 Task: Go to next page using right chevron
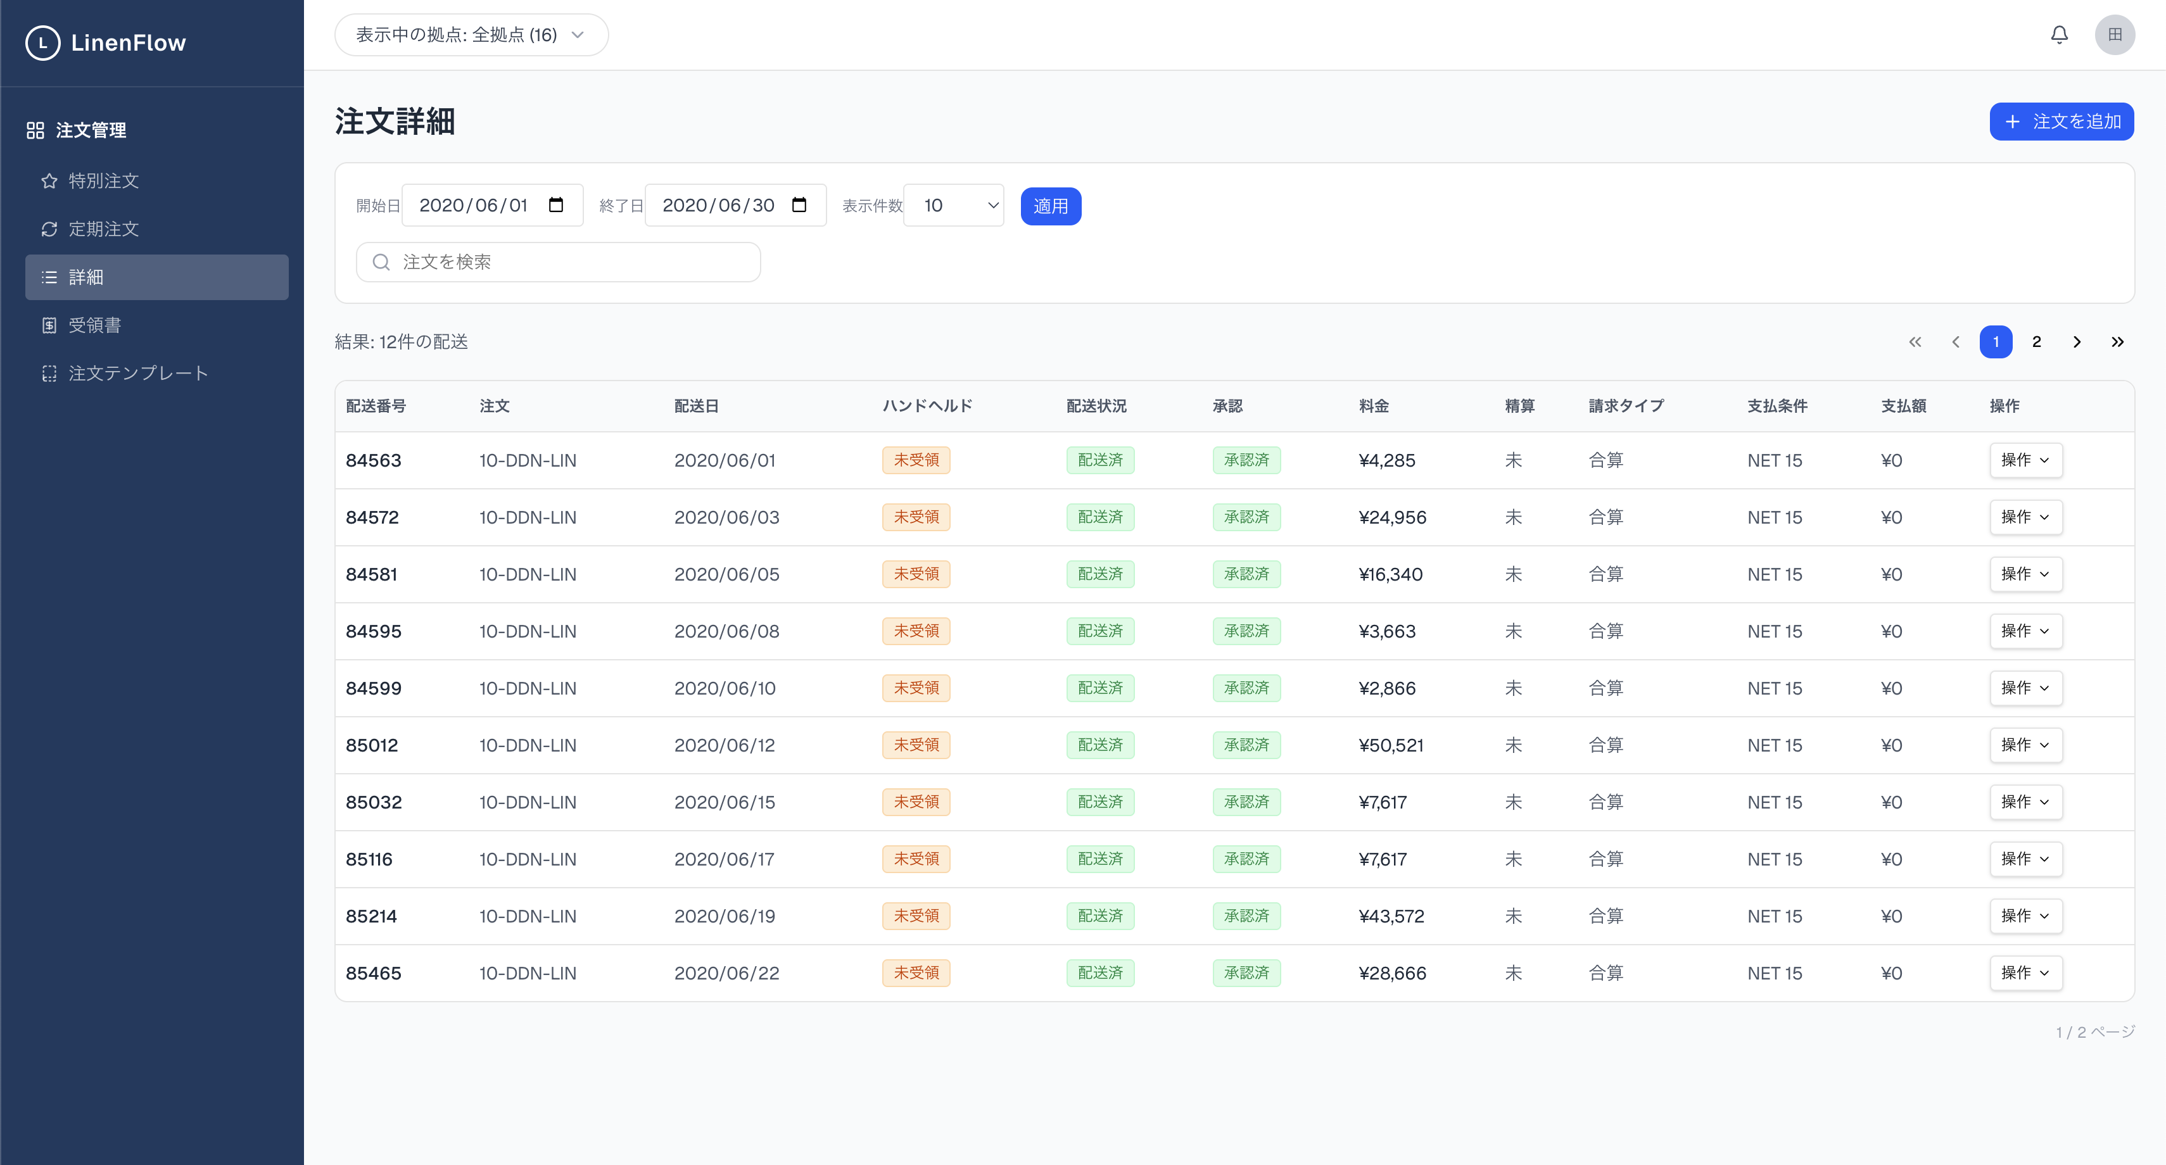(x=2077, y=341)
